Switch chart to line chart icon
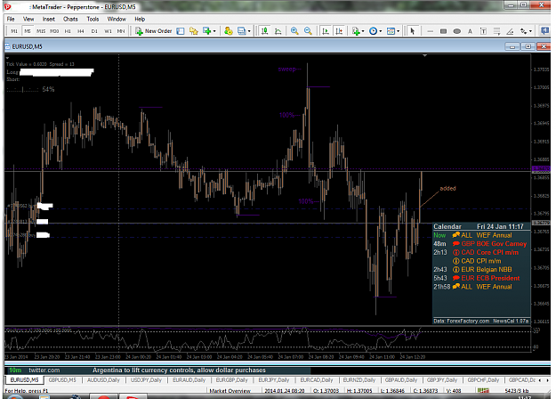The image size is (556, 399). point(278,31)
